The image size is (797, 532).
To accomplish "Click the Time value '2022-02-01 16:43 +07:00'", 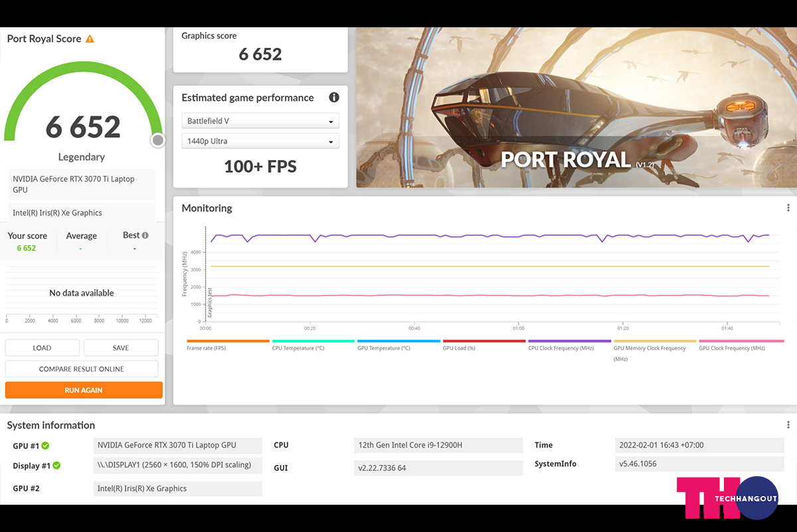I will tap(699, 446).
